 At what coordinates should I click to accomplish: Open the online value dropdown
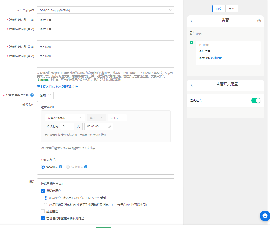(x=117, y=118)
